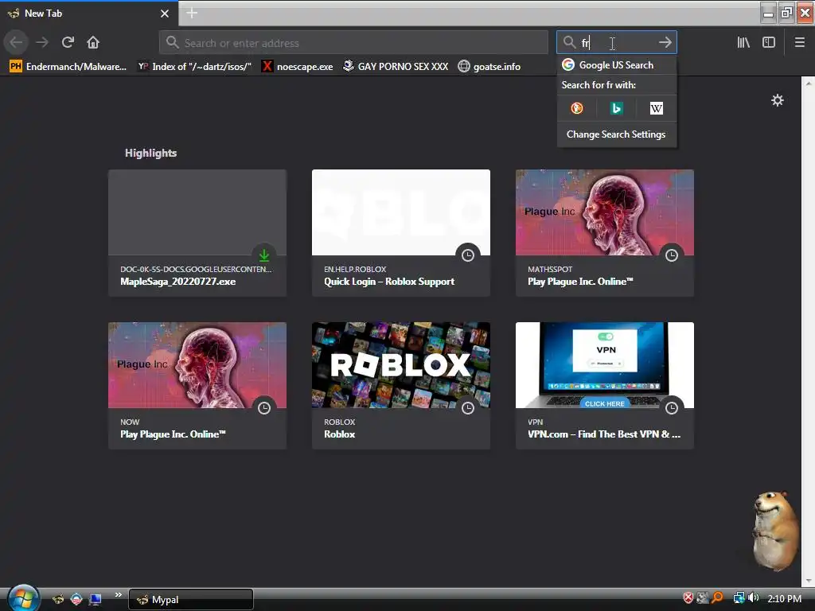Click 'Search for fr with:' label
Image resolution: width=815 pixels, height=611 pixels.
[599, 84]
